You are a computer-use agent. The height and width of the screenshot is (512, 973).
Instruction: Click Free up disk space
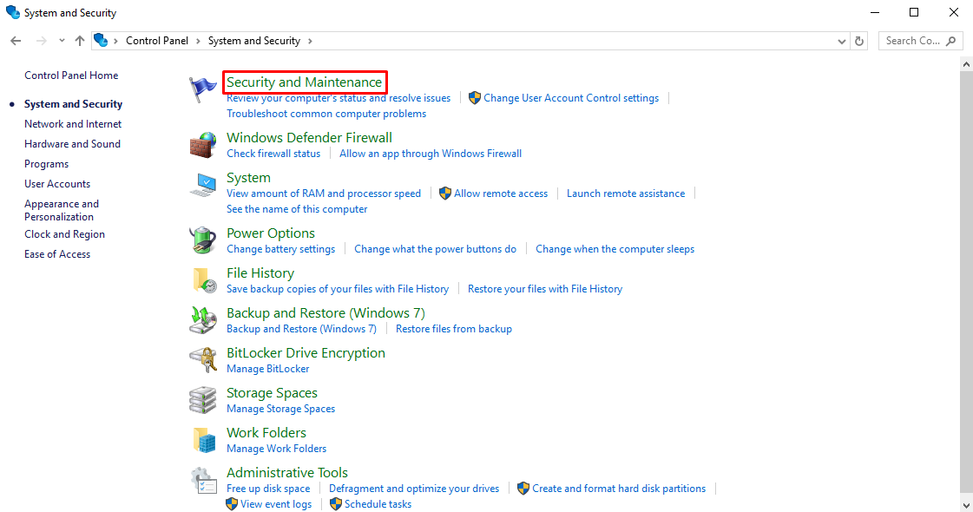268,489
